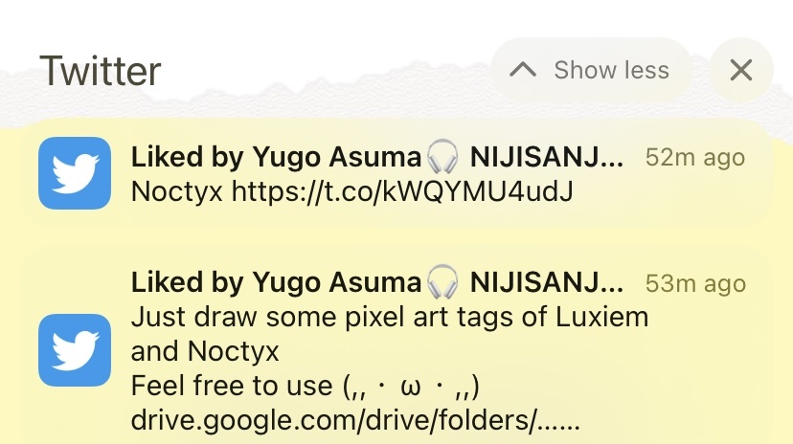Image resolution: width=793 pixels, height=444 pixels.
Task: Click the Twitter group header title
Action: pyautogui.click(x=101, y=71)
